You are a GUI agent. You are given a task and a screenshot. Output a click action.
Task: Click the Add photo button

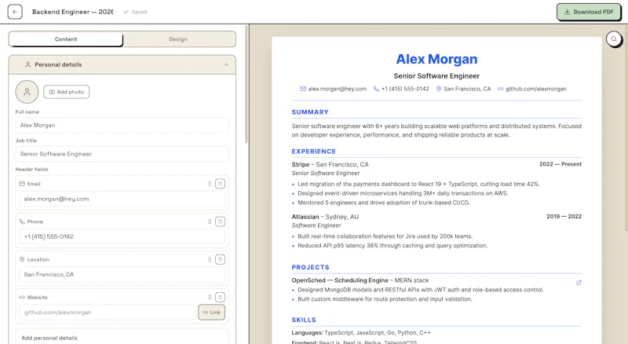[67, 92]
